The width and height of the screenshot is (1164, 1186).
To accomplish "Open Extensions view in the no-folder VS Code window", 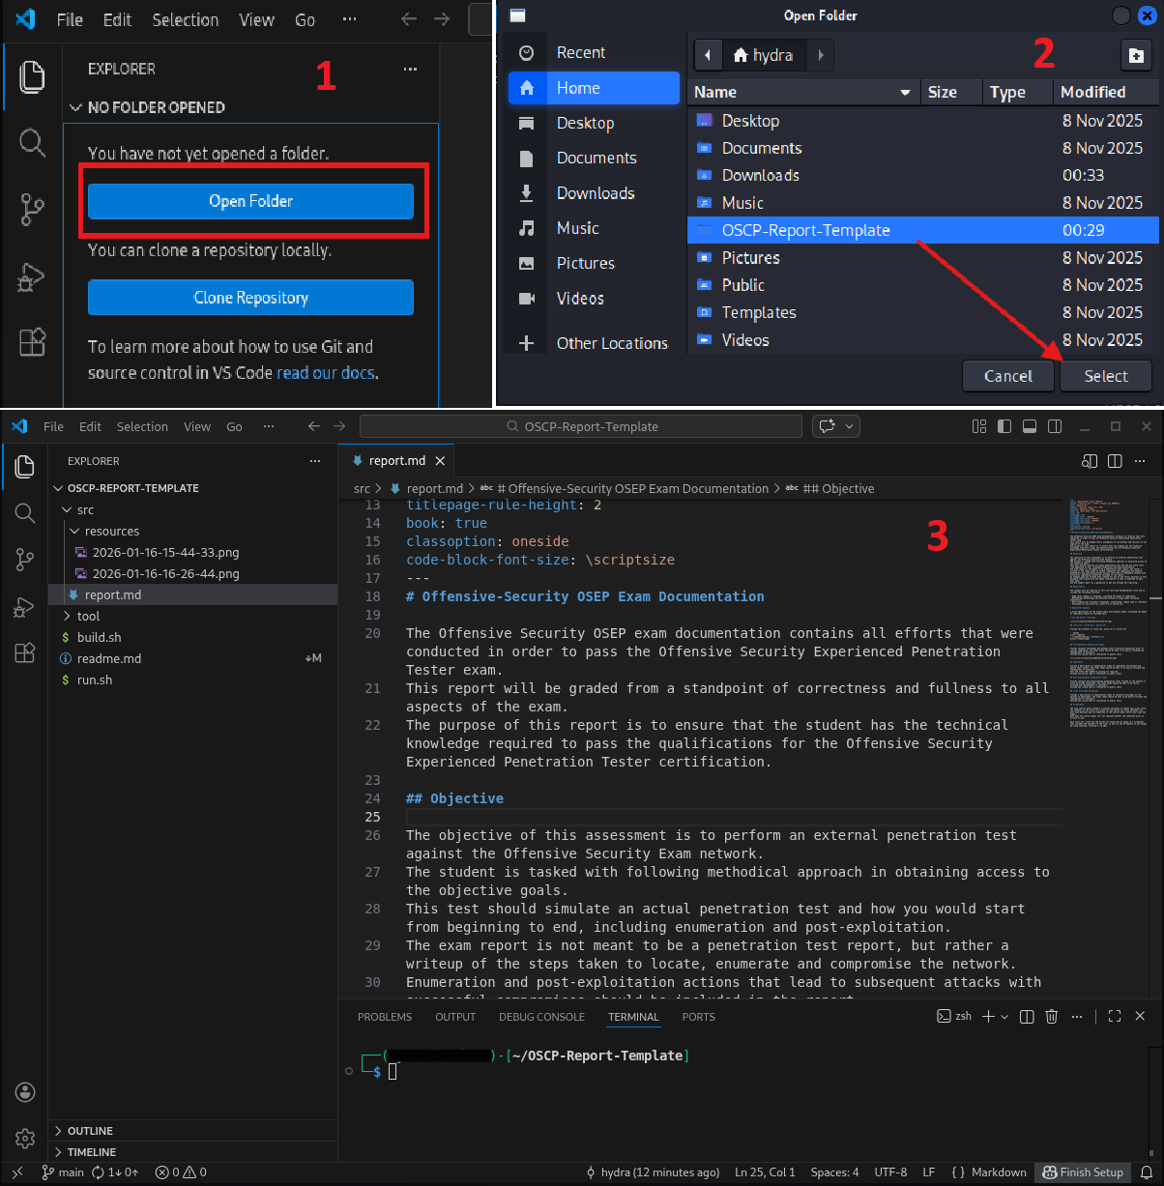I will [x=32, y=342].
